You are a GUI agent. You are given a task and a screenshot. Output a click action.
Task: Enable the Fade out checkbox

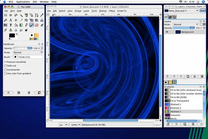click(x=6, y=66)
